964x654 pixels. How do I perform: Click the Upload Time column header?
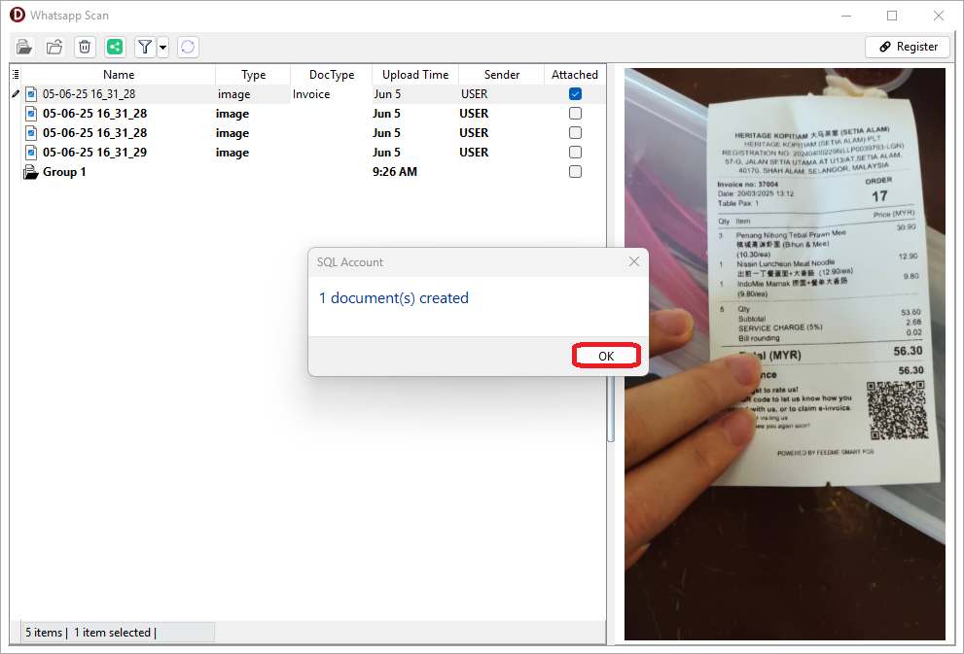415,74
